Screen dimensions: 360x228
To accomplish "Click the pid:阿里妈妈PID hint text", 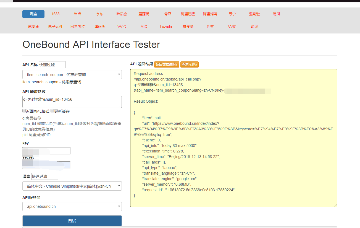I will pyautogui.click(x=36, y=135).
